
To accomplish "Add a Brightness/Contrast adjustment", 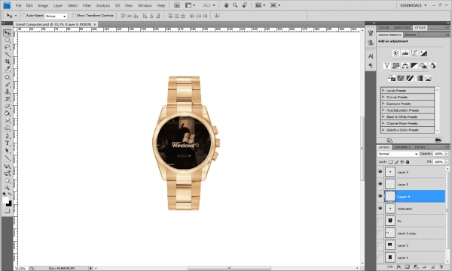I will 396,53.
